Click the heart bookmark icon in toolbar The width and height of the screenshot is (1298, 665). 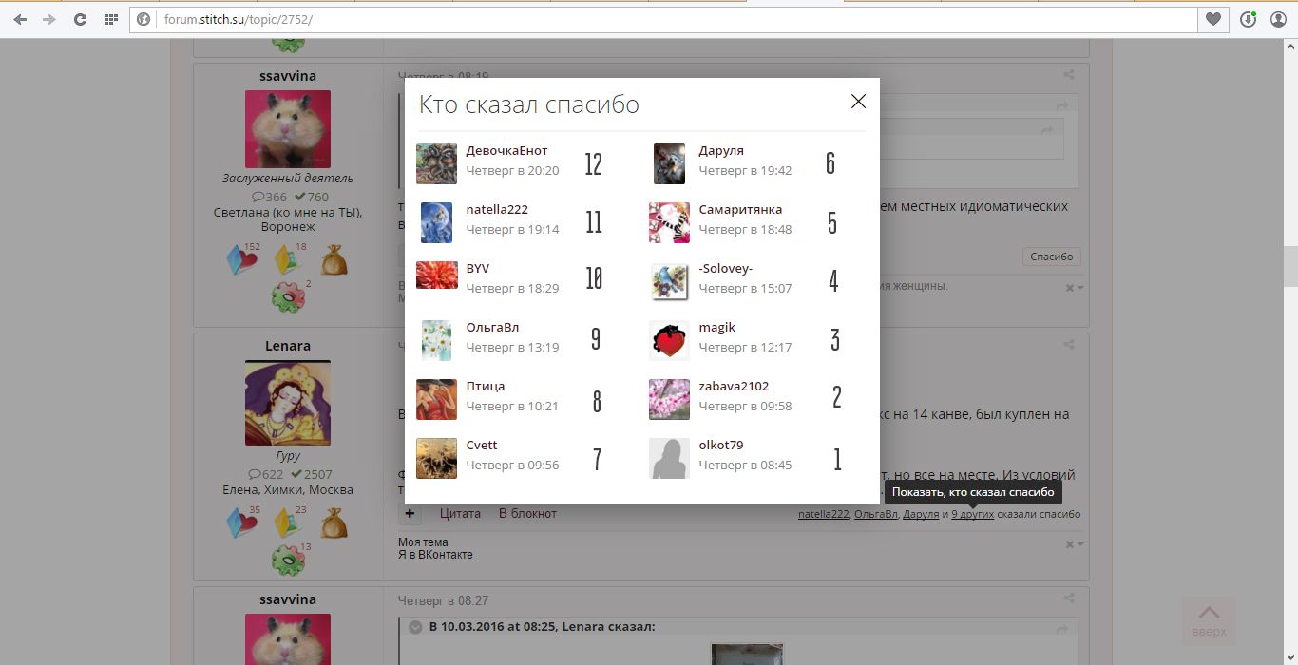click(x=1212, y=19)
